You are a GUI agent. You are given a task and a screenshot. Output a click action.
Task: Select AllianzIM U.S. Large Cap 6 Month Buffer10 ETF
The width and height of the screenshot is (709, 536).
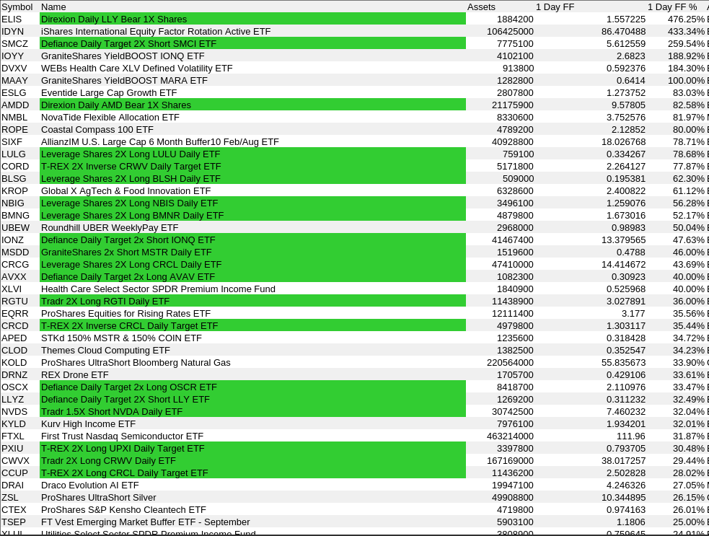pyautogui.click(x=160, y=141)
